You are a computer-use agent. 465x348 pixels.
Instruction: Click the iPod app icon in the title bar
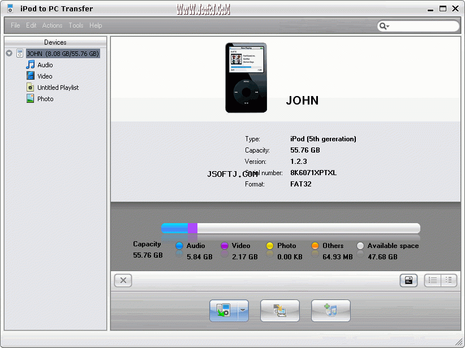pyautogui.click(x=10, y=8)
